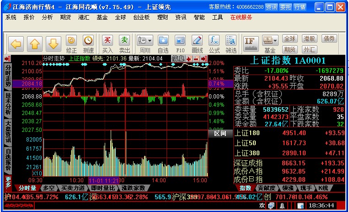Click the overlapping windows icon in status bar
Viewport: 349px width, 212px height.
tap(271, 206)
